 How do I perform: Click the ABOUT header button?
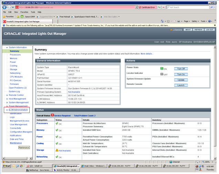188,29
